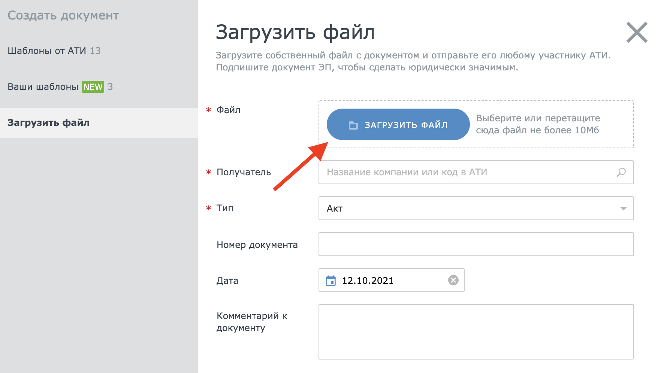Close the upload file dialog

pyautogui.click(x=637, y=32)
